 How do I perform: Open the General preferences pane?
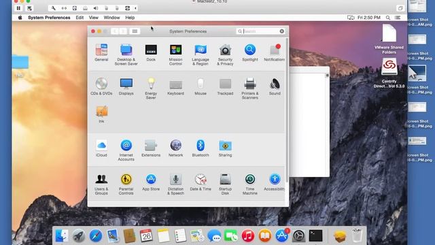point(101,52)
